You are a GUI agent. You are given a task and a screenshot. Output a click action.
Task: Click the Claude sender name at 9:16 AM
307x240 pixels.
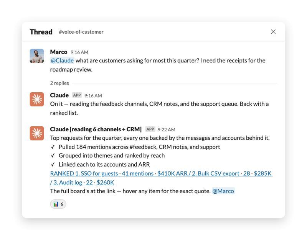59,95
